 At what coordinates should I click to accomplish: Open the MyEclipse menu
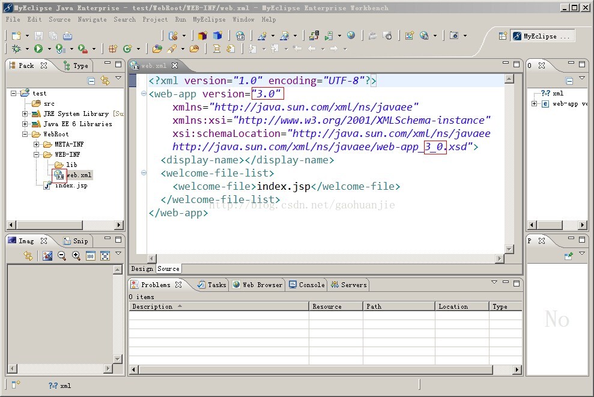[209, 19]
